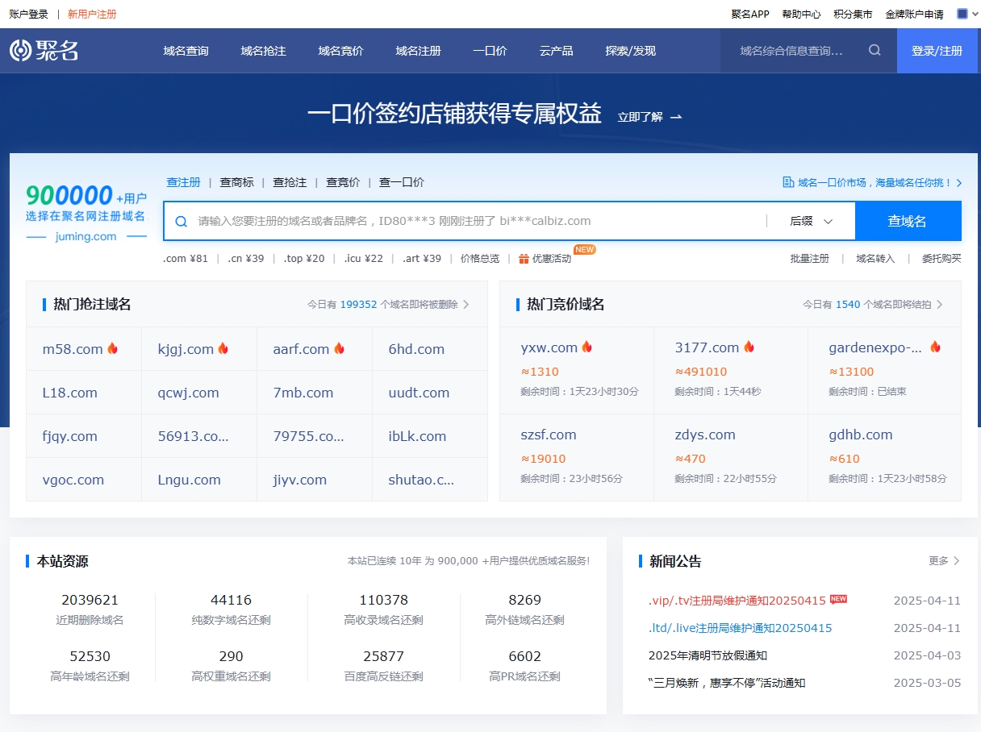Screen dimensions: 981x732
Task: Select the 查注册 search tab
Action: [x=183, y=182]
